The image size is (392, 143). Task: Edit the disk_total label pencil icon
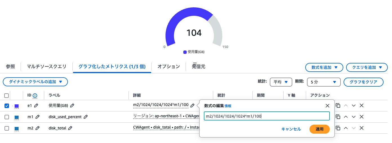coord(70,128)
